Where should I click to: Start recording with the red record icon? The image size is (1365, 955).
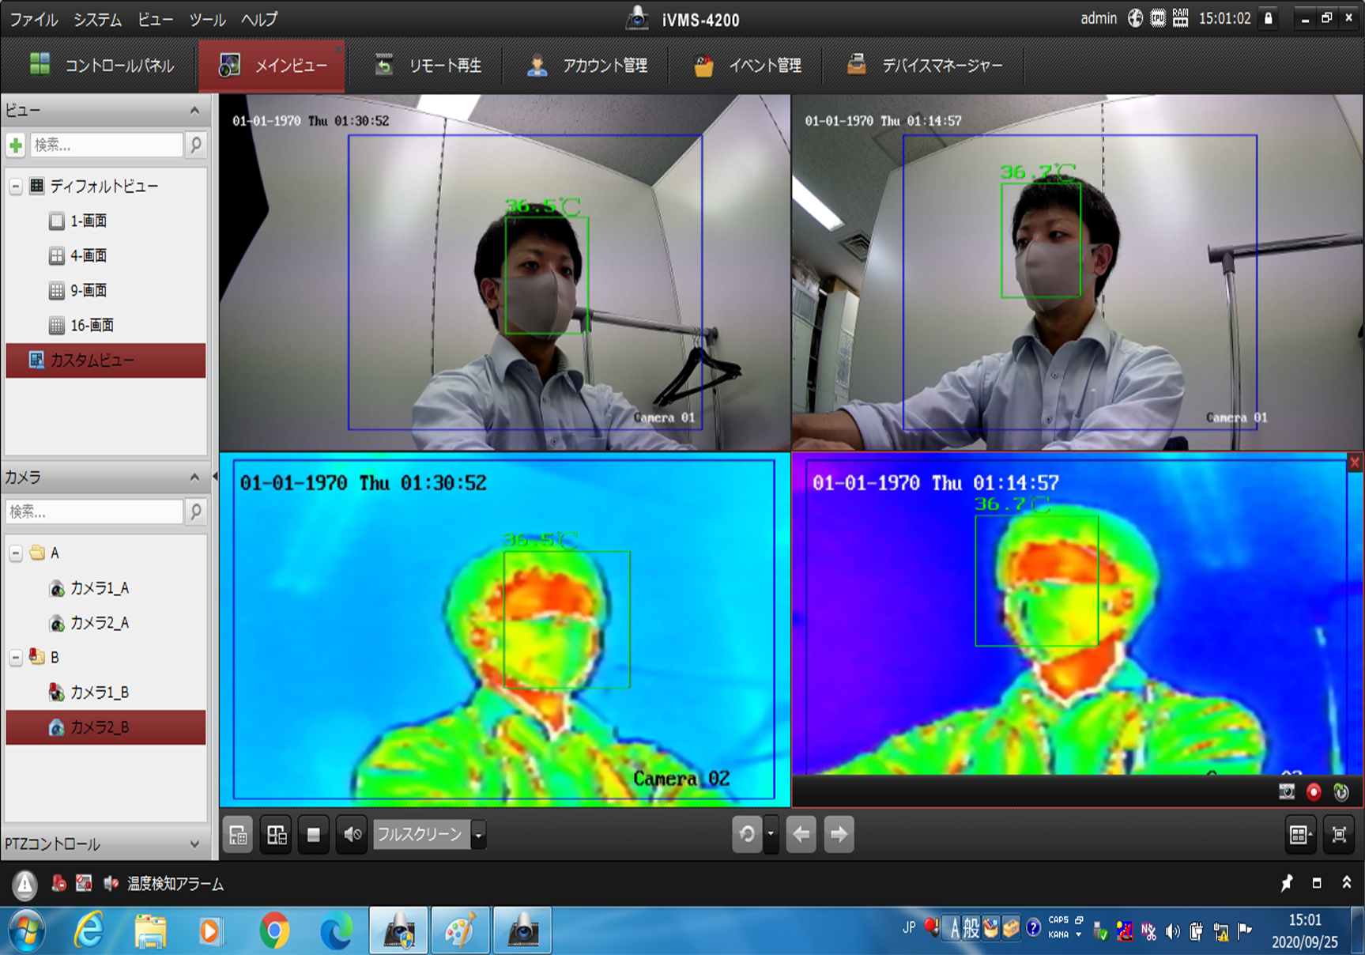pos(1314,791)
